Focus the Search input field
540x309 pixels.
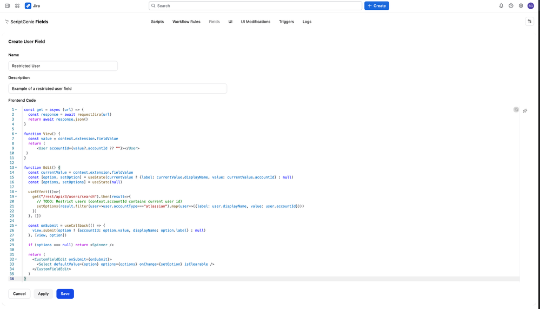tap(256, 6)
